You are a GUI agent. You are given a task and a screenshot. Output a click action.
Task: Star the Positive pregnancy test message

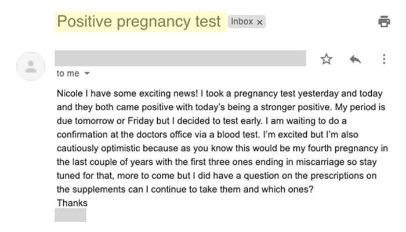click(326, 59)
